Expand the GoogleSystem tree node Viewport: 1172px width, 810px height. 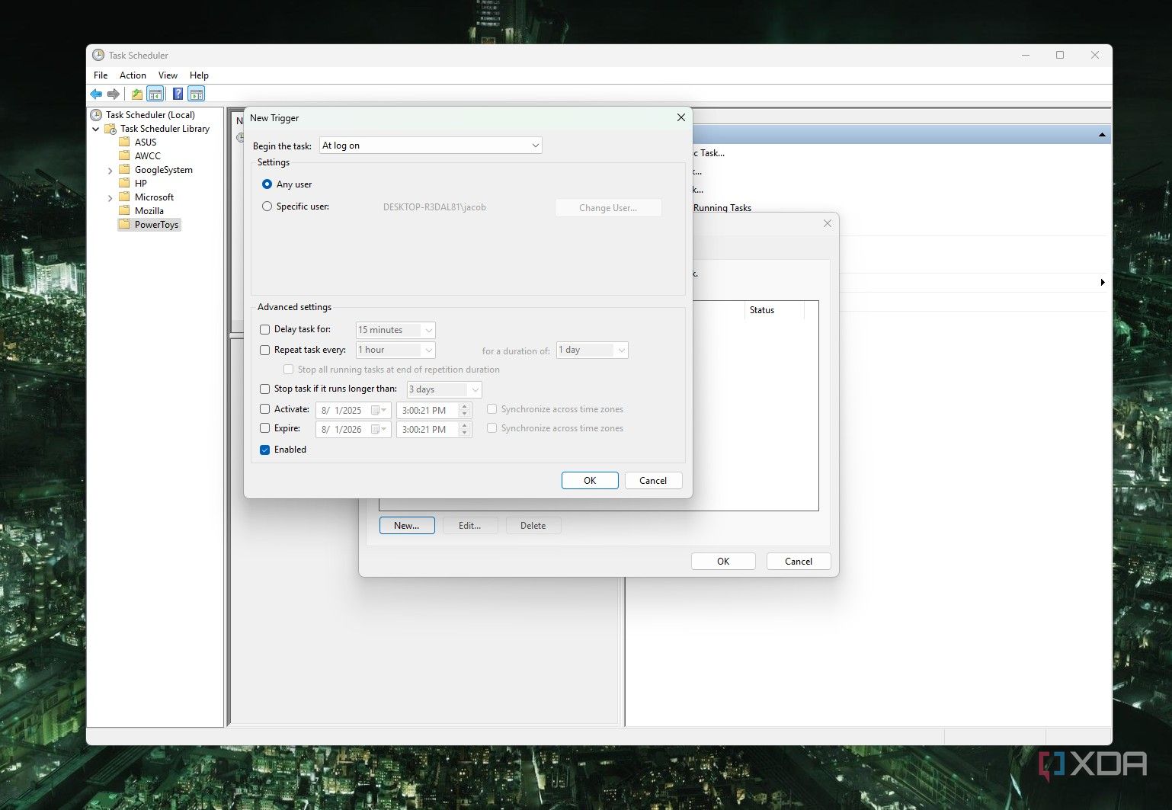point(110,171)
